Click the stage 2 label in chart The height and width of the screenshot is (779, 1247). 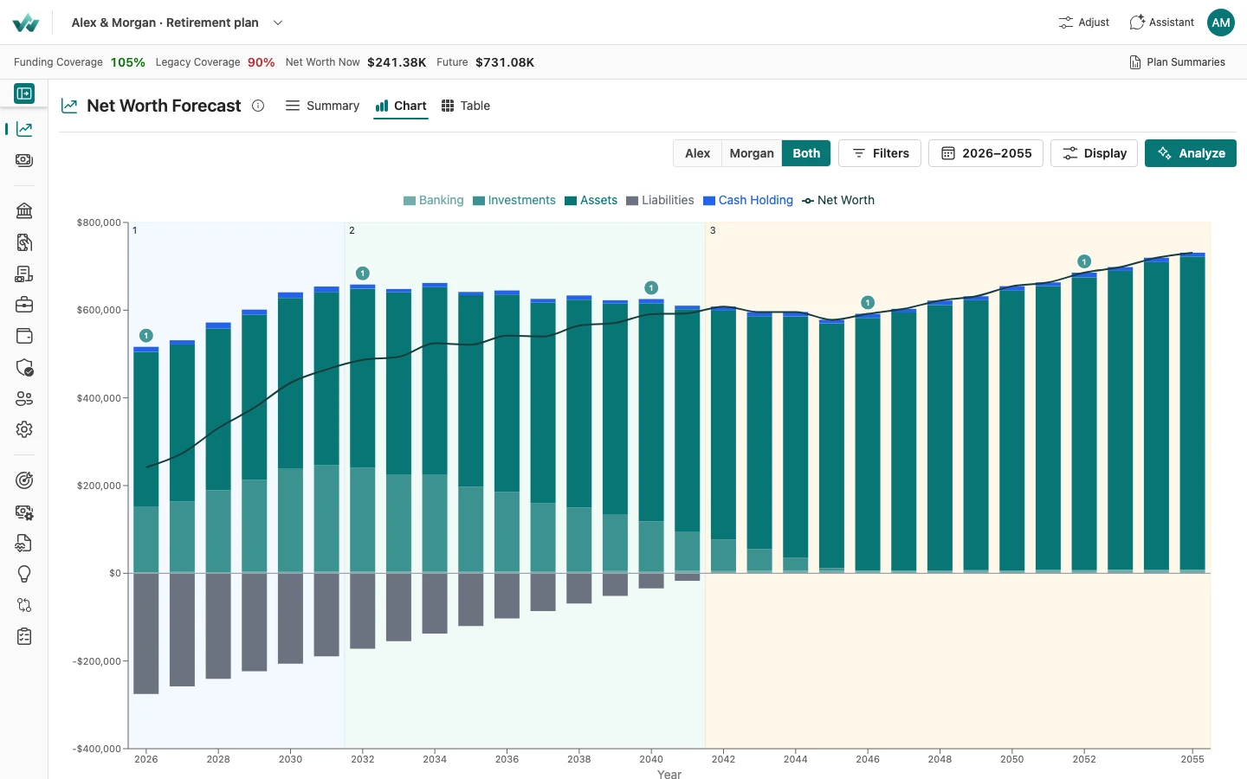pos(352,230)
